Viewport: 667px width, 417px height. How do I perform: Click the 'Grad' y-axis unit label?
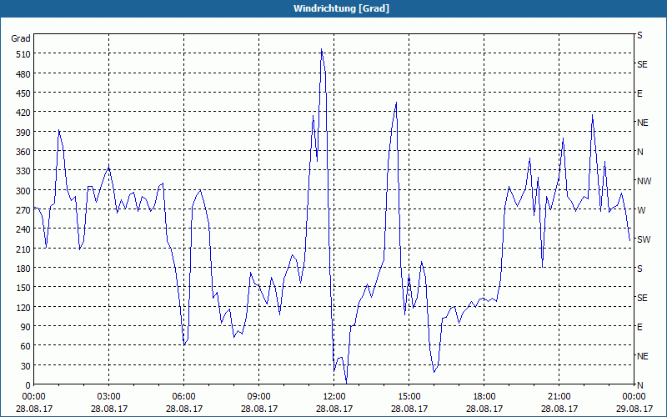tap(20, 38)
